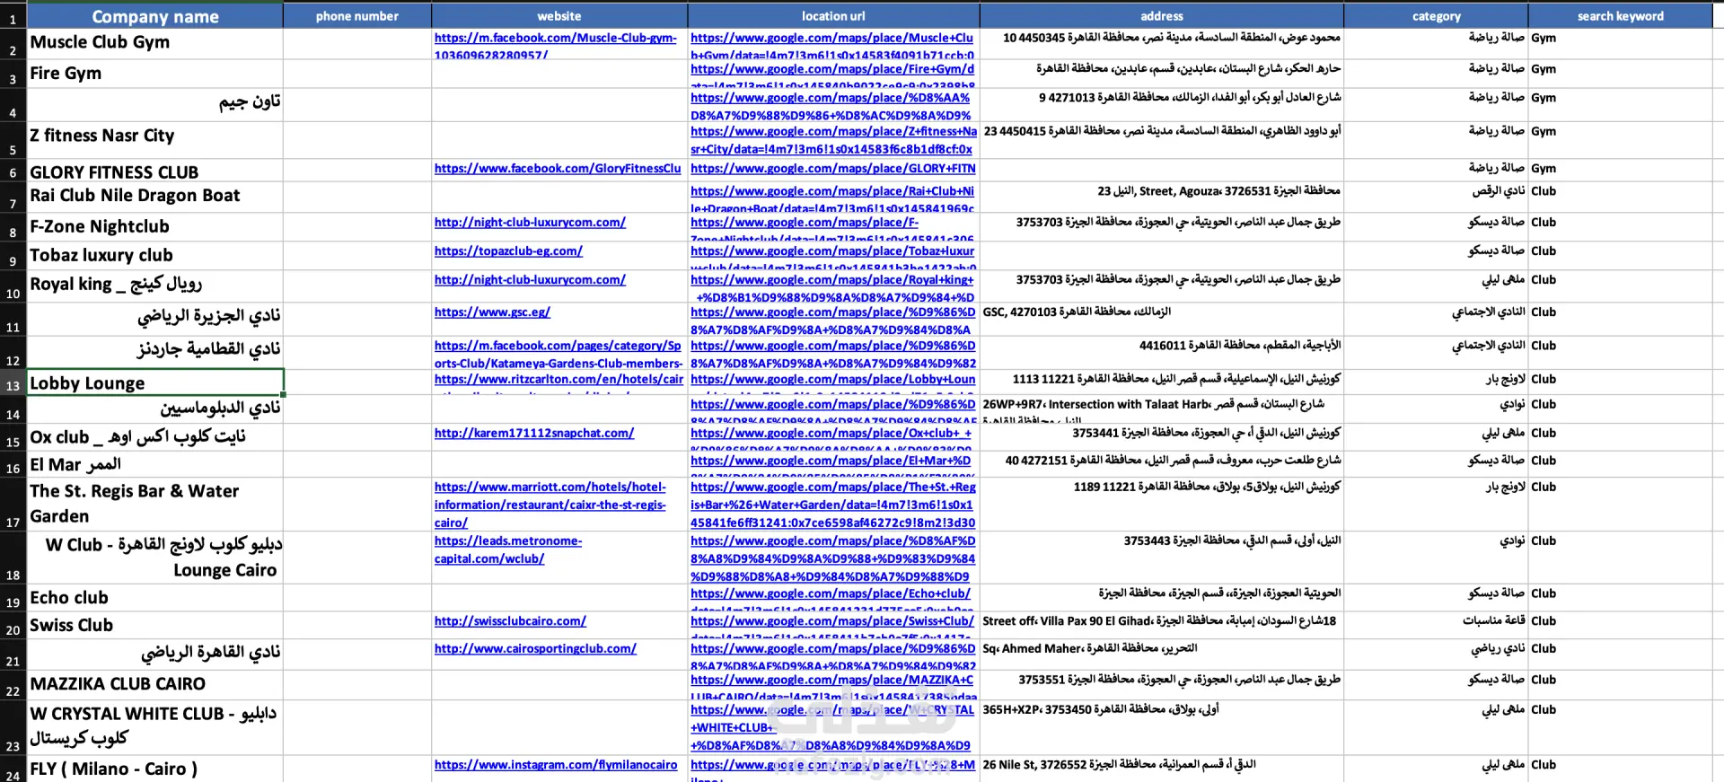The image size is (1724, 782).
Task: Open the Glory Fitness Club Facebook link
Action: point(558,168)
